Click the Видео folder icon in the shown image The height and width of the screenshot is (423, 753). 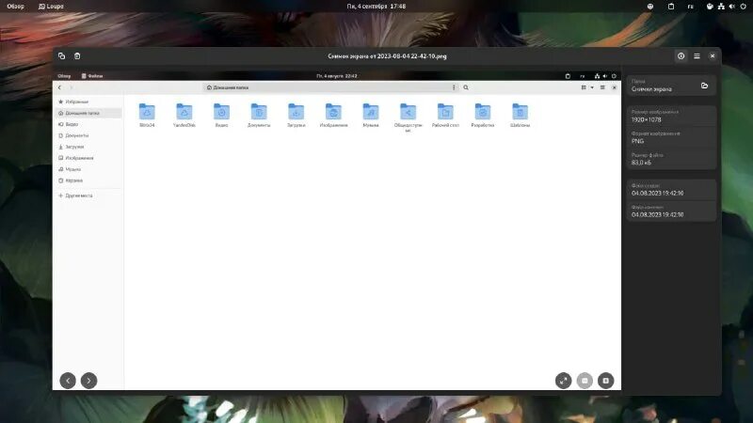click(221, 112)
